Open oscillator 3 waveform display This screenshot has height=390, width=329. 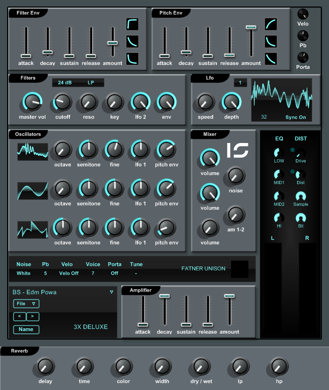point(32,230)
